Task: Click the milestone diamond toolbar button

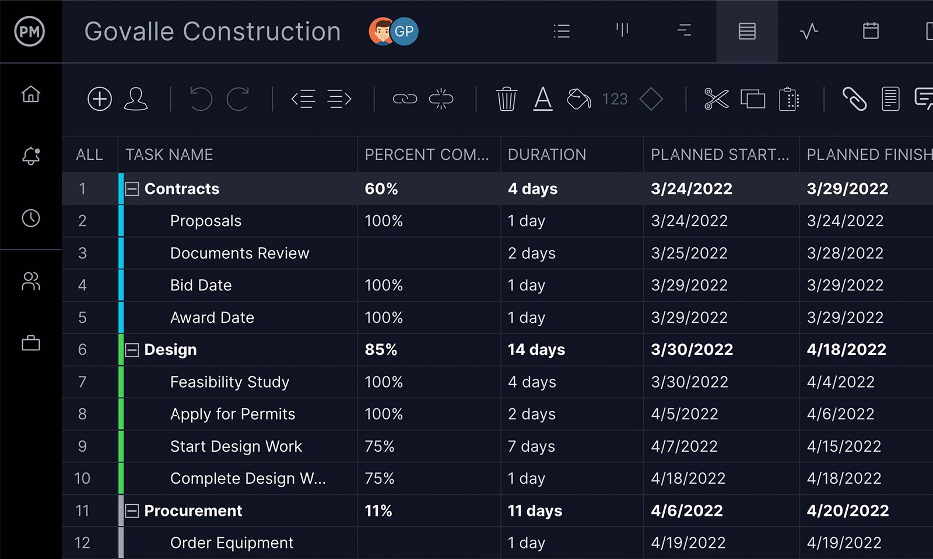Action: point(651,99)
